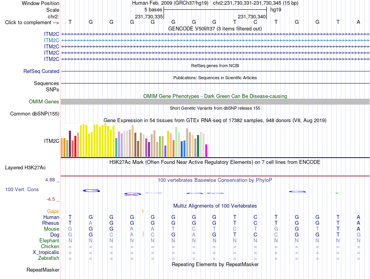Viewport: 370px width, 279px height.
Task: Click the X_tropicalis species label
Action: [x=46, y=252]
